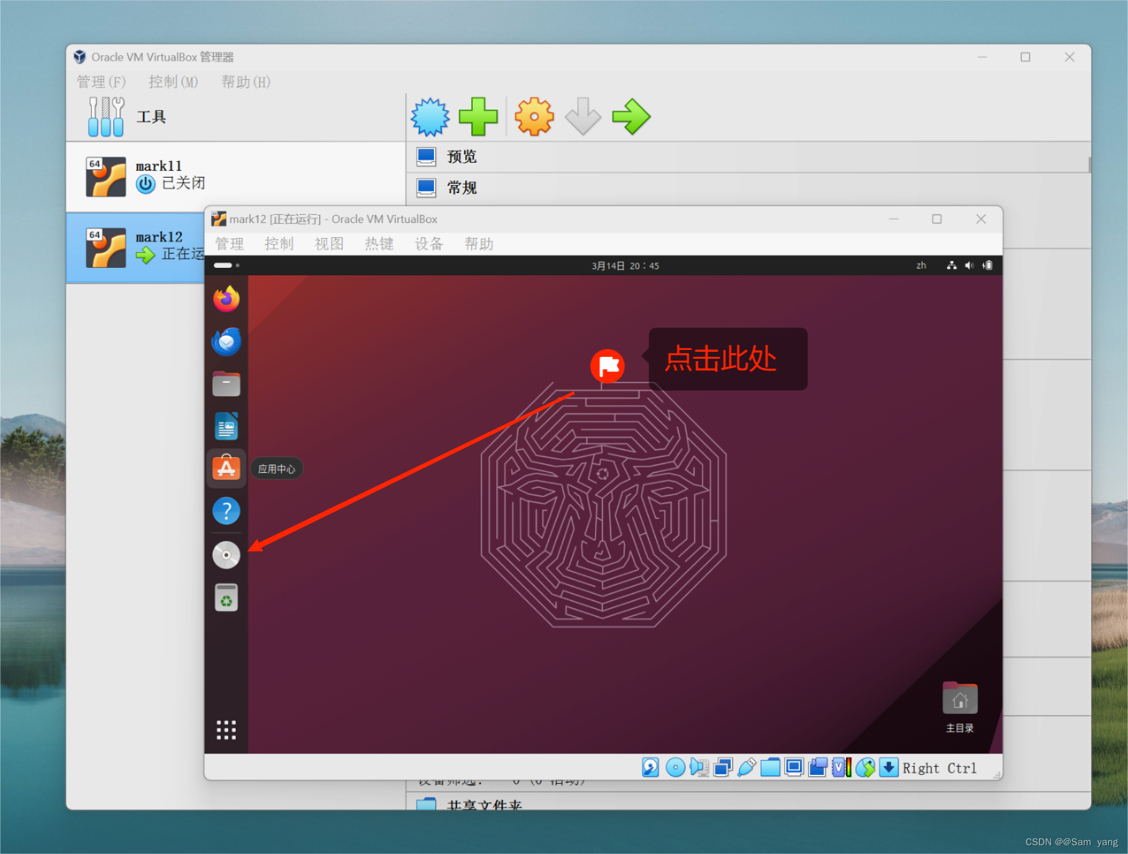Open the Files manager in dock

point(226,384)
